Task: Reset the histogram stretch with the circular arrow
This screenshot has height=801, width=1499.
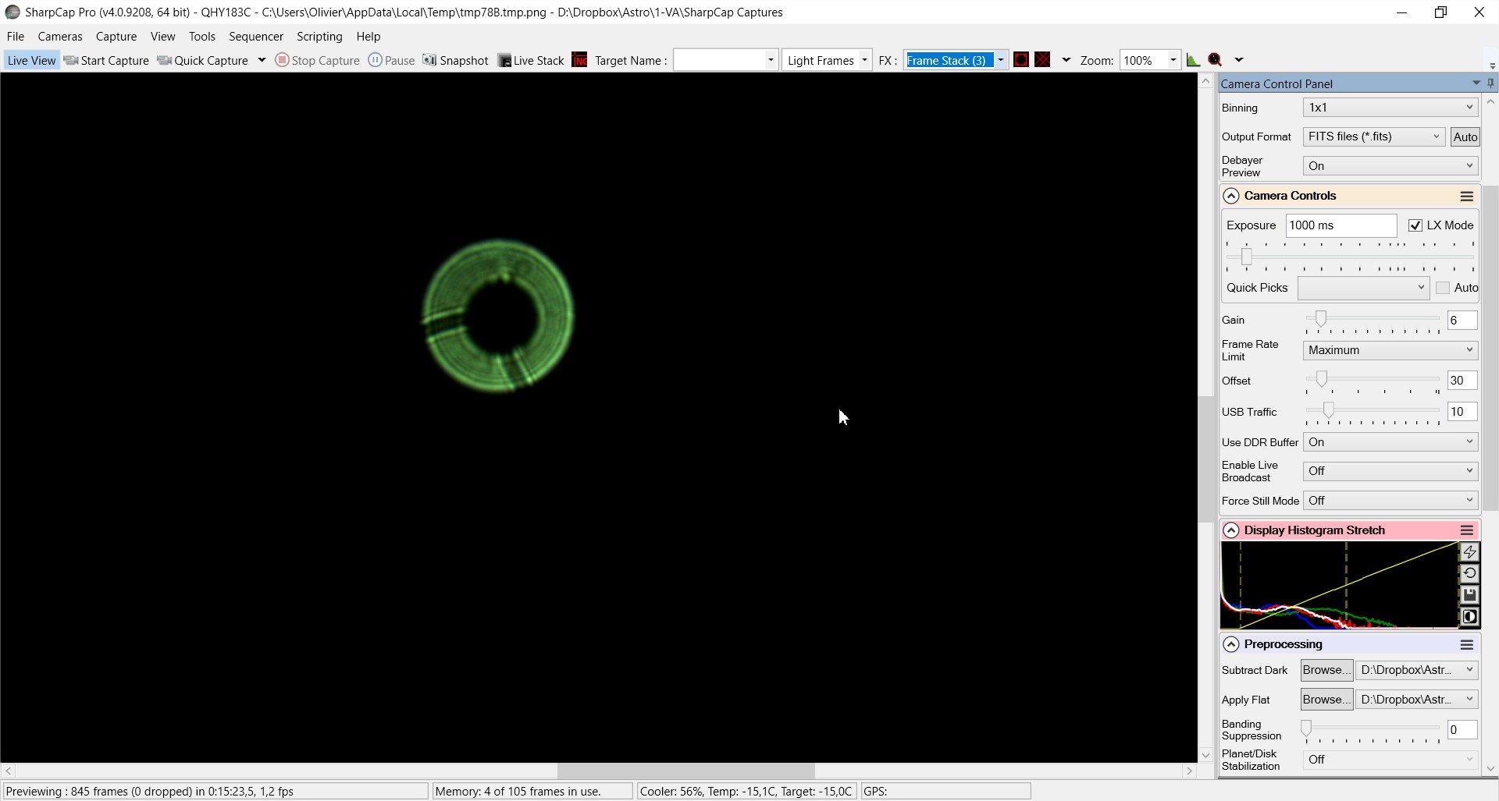Action: click(x=1469, y=573)
